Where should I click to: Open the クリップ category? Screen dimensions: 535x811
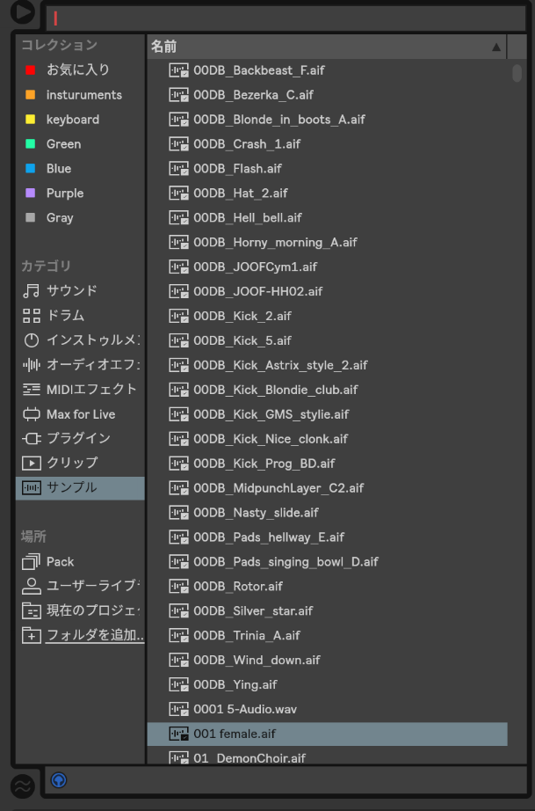pyautogui.click(x=71, y=463)
